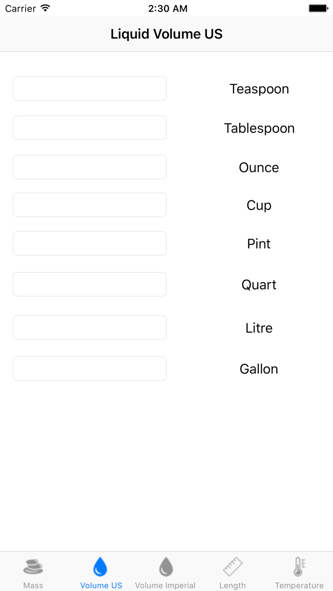This screenshot has height=591, width=333.
Task: Select the Ounce value field
Action: coord(89,167)
